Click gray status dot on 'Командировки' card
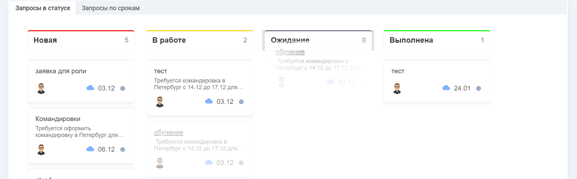This screenshot has height=179, width=577. (x=122, y=150)
